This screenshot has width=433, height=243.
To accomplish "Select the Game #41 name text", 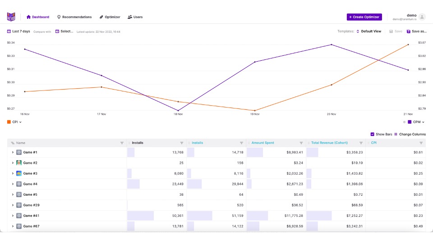I will [x=31, y=216].
